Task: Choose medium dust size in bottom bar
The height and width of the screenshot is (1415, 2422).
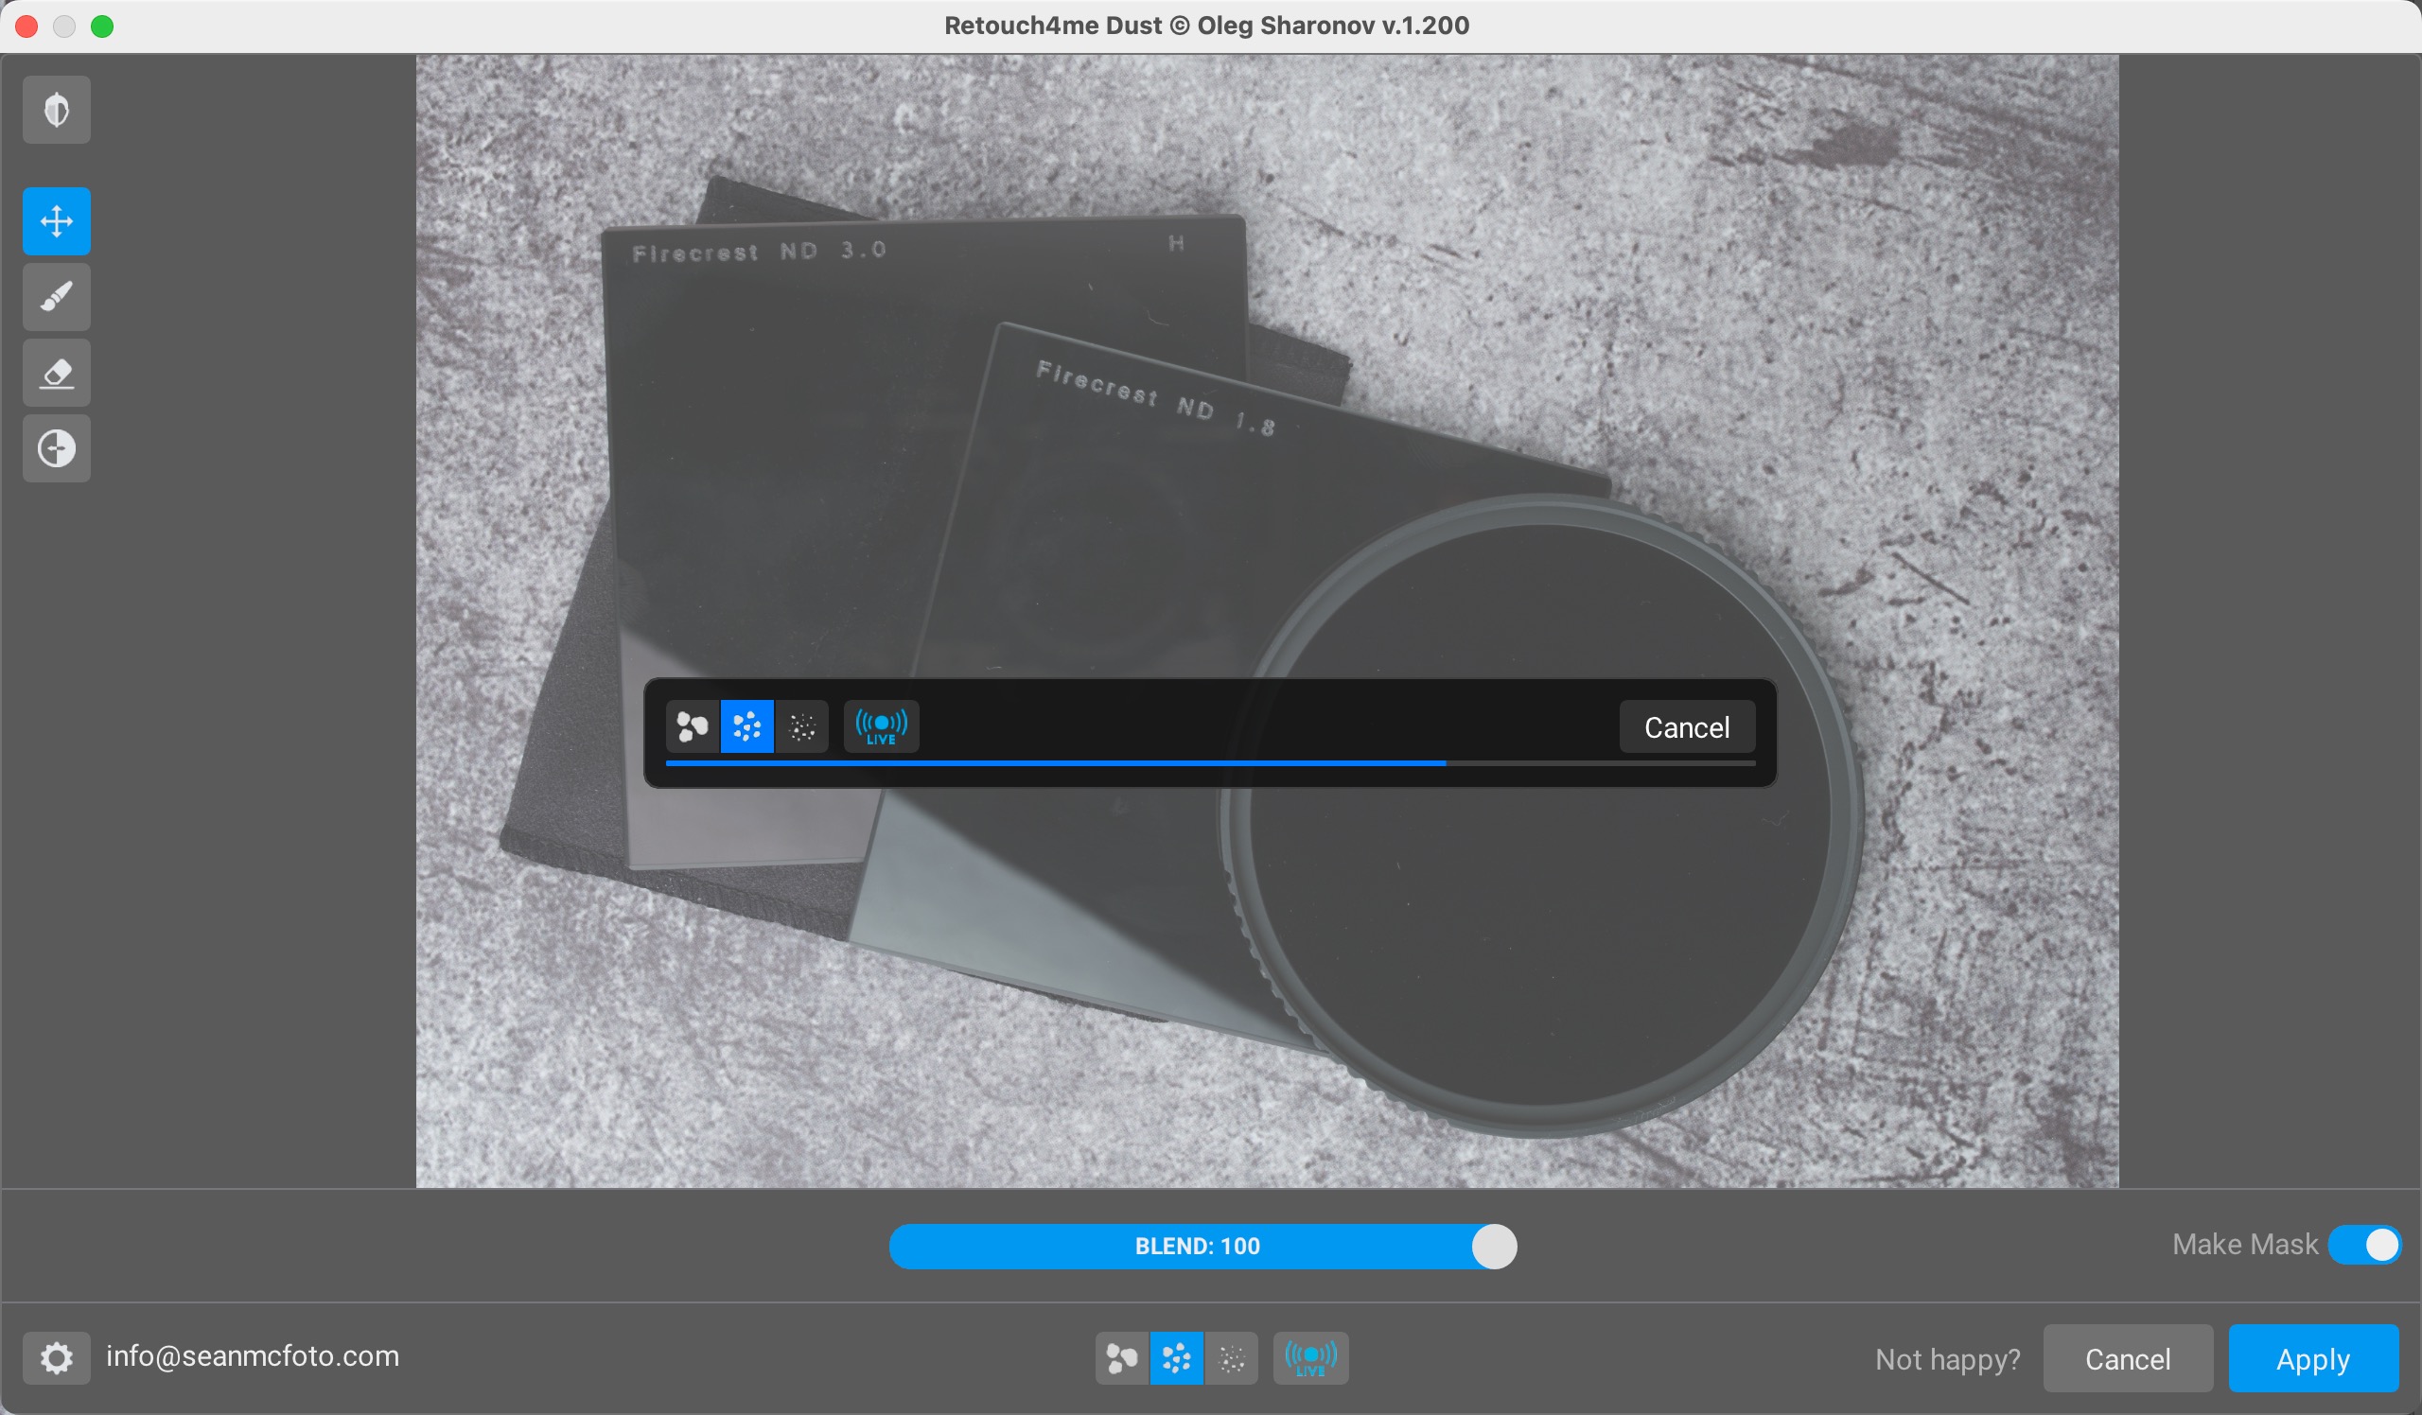Action: pyautogui.click(x=1176, y=1357)
